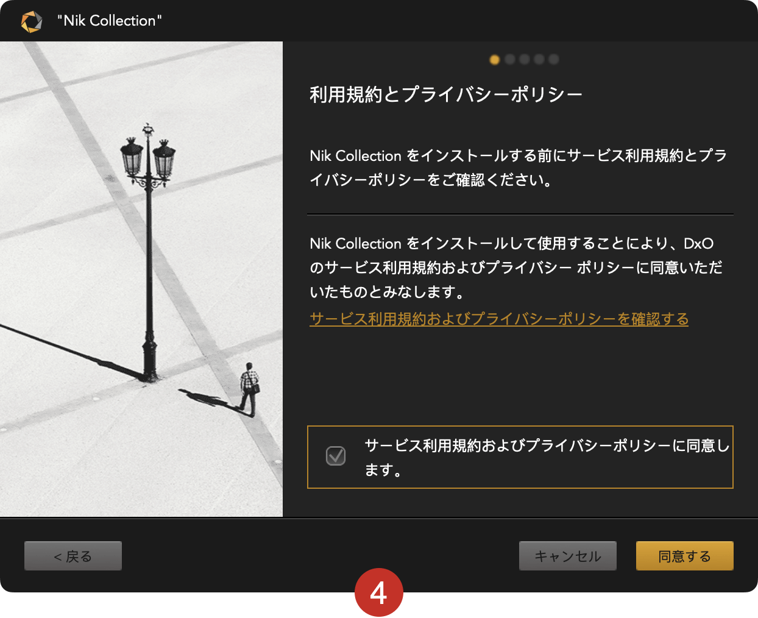Click the walking man in the photo
The height and width of the screenshot is (618, 758).
click(x=249, y=389)
